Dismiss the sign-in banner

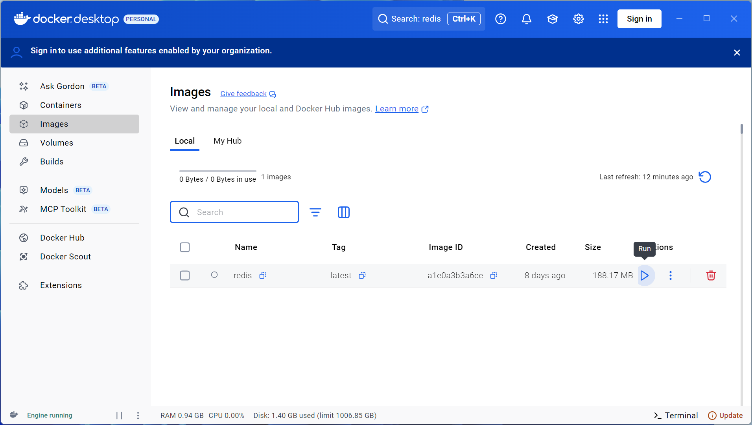pos(737,53)
